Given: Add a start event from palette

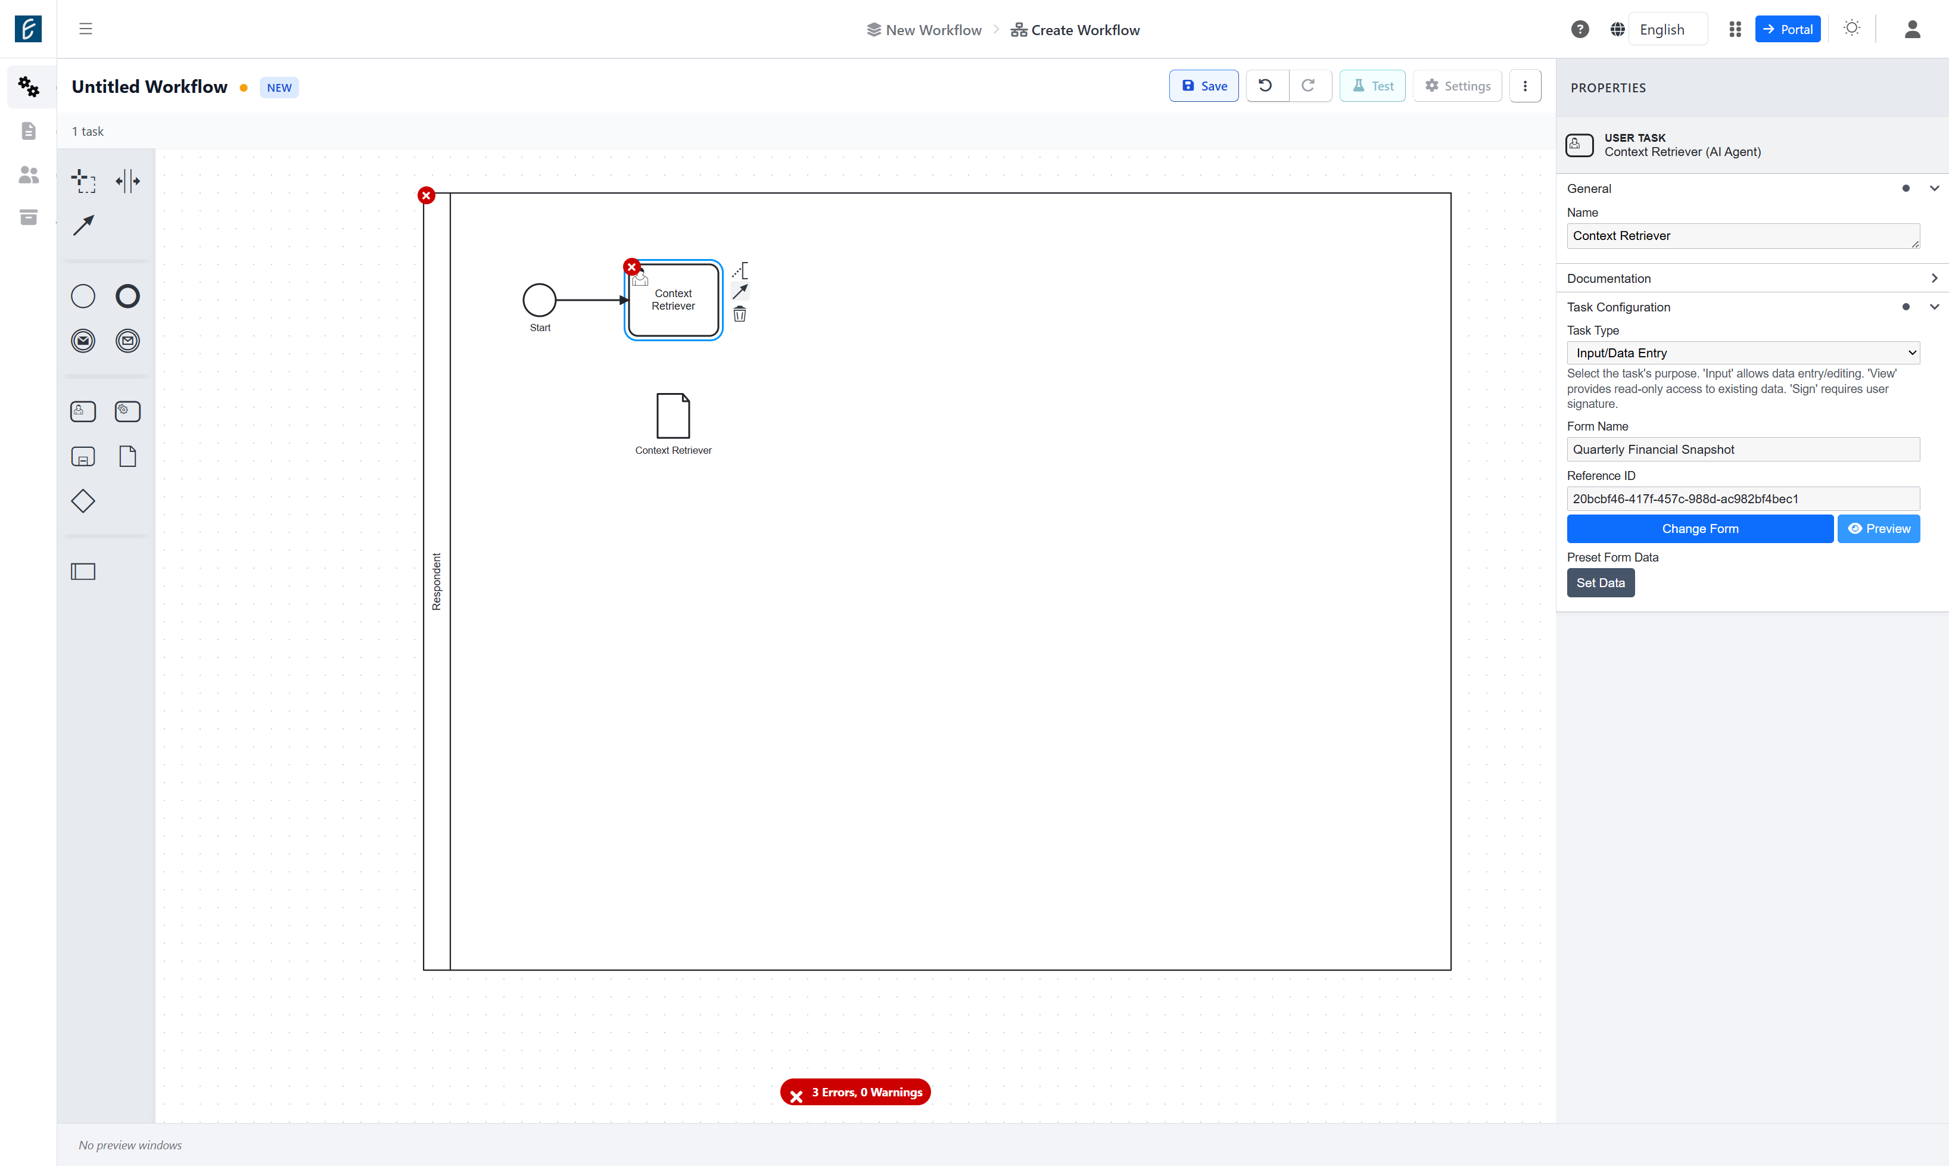Looking at the screenshot, I should click(x=83, y=296).
